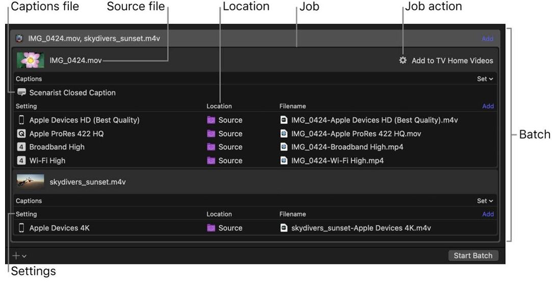Click the gear icon beside Add to TV Home Videos

403,60
